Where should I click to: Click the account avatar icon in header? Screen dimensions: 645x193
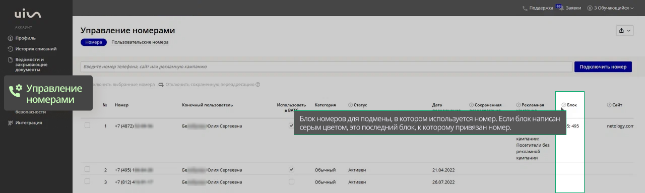point(590,8)
